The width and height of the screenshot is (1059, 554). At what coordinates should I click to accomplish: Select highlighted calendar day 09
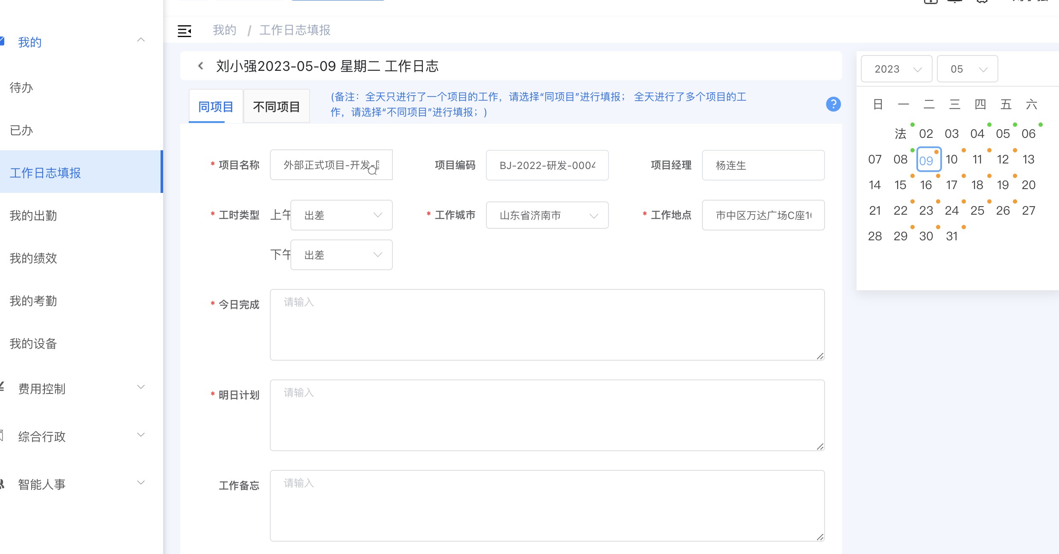(x=929, y=159)
